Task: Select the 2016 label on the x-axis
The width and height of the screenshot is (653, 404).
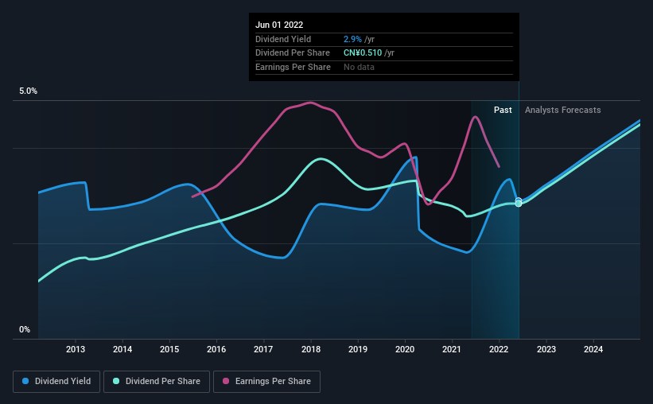Action: 216,349
